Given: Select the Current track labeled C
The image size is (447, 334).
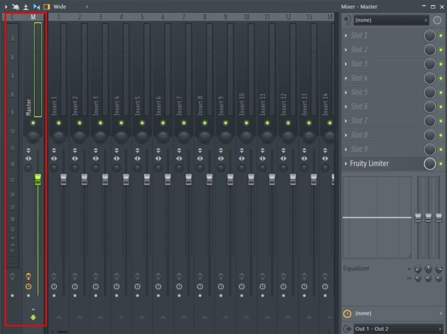Looking at the screenshot, I should click(x=12, y=17).
